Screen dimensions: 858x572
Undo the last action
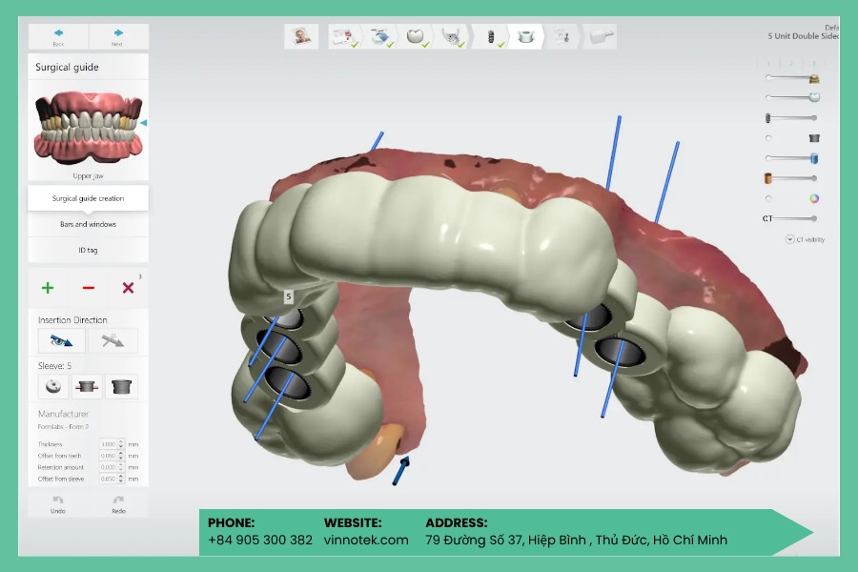coord(58,504)
